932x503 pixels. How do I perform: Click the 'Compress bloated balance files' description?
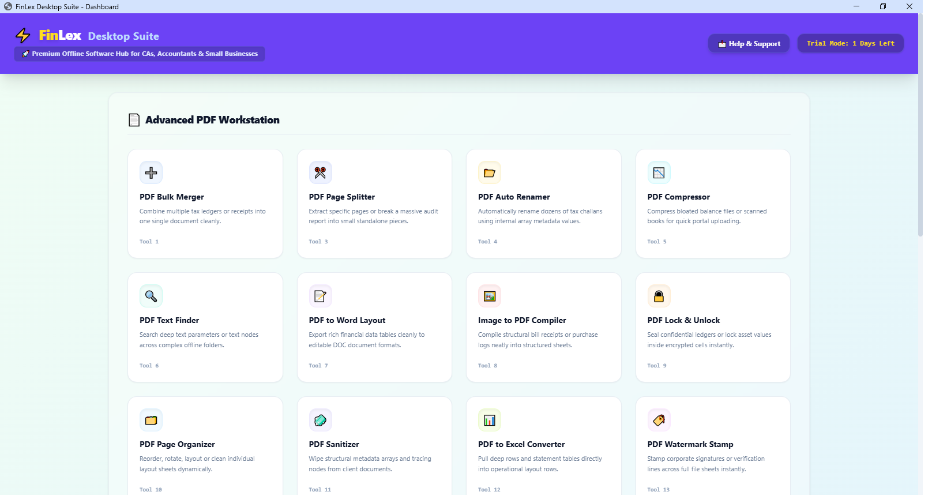pyautogui.click(x=707, y=216)
